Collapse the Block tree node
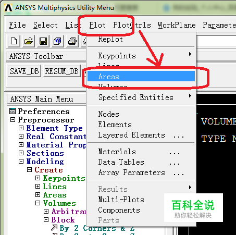 (x=46, y=220)
